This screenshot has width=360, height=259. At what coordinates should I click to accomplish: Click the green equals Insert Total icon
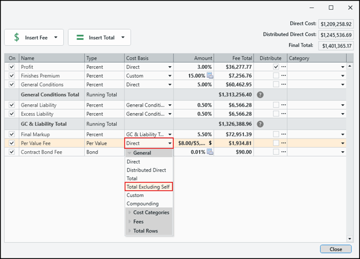80,37
